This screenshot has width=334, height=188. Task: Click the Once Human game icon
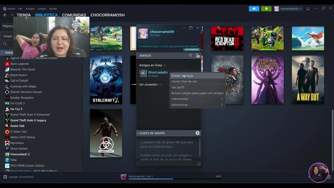(x=7, y=149)
